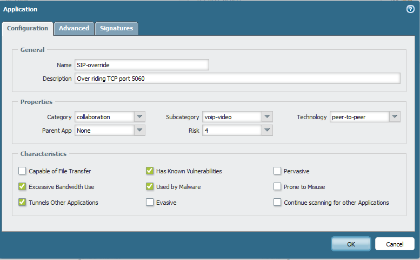Open the Parent App dropdown
The height and width of the screenshot is (260, 420).
139,131
